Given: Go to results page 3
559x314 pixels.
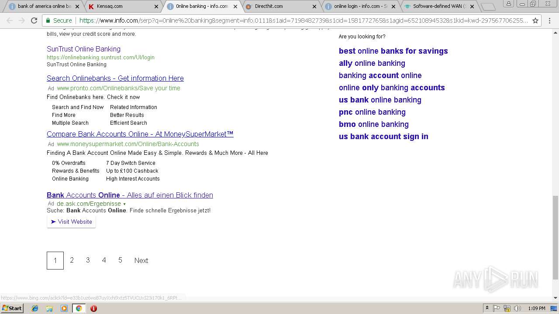Looking at the screenshot, I should coord(88,260).
